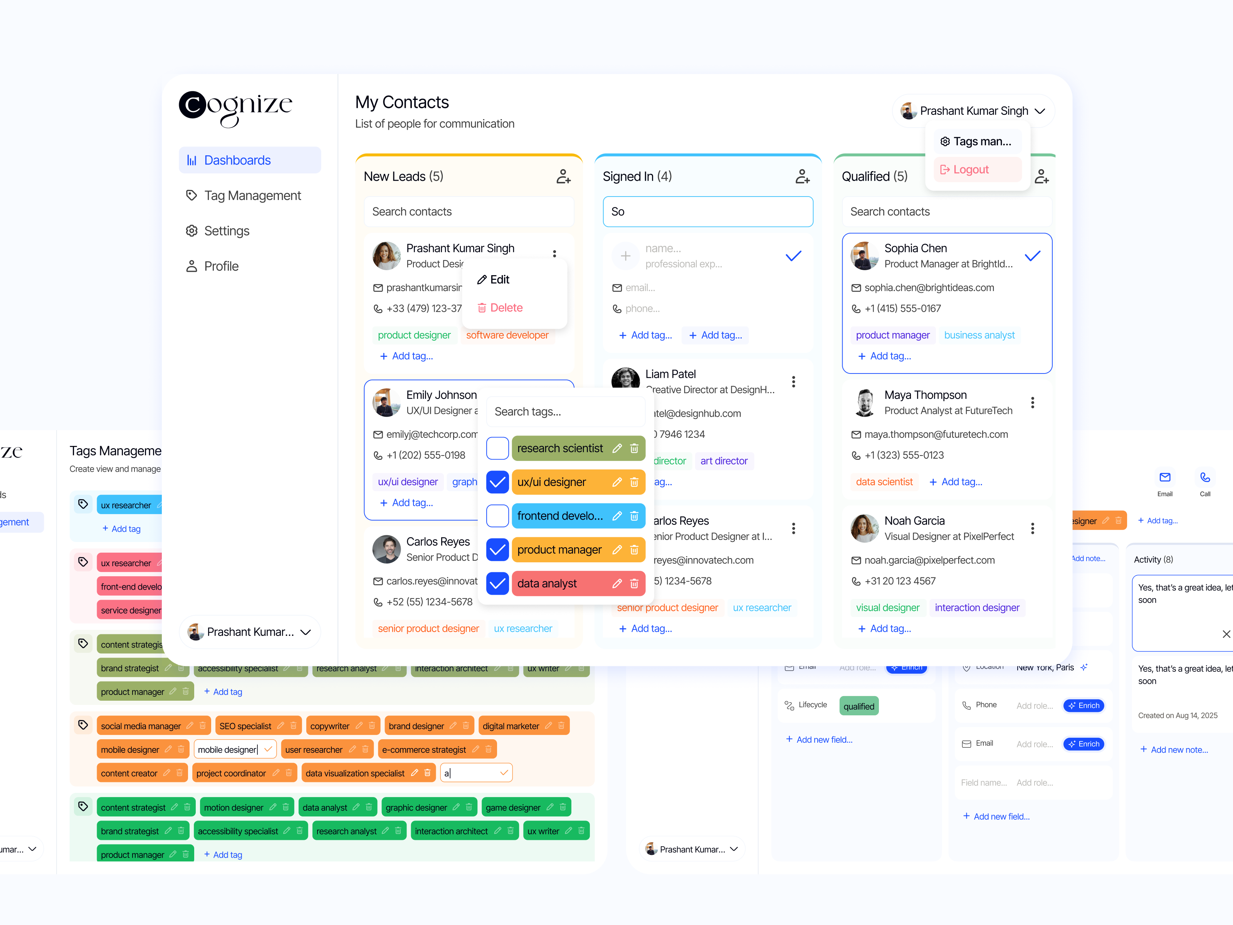Click add-contact icon in New Leads column
Image resolution: width=1233 pixels, height=925 pixels.
click(563, 177)
